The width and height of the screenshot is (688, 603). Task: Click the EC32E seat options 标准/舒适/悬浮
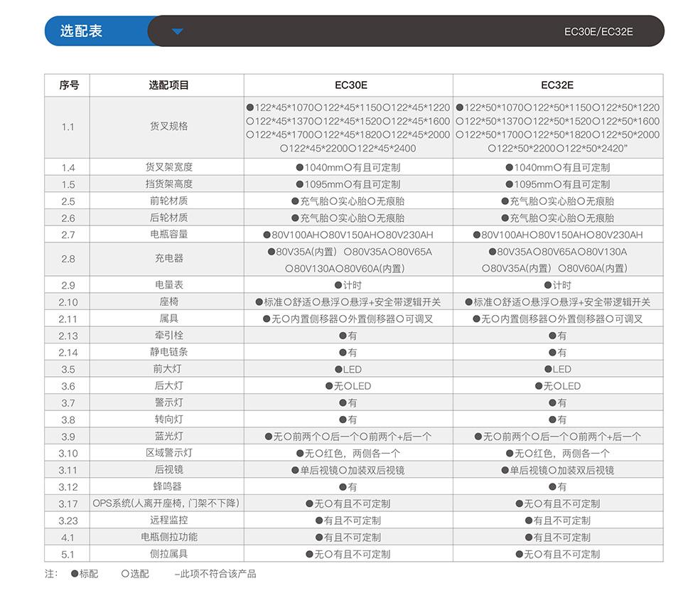[557, 302]
